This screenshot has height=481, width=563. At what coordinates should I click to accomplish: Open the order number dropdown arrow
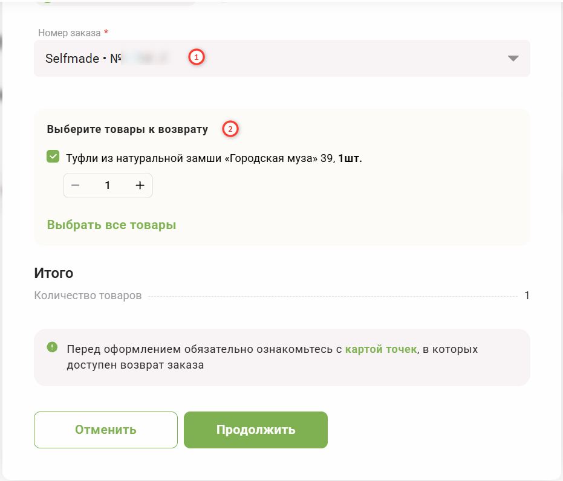tap(513, 59)
